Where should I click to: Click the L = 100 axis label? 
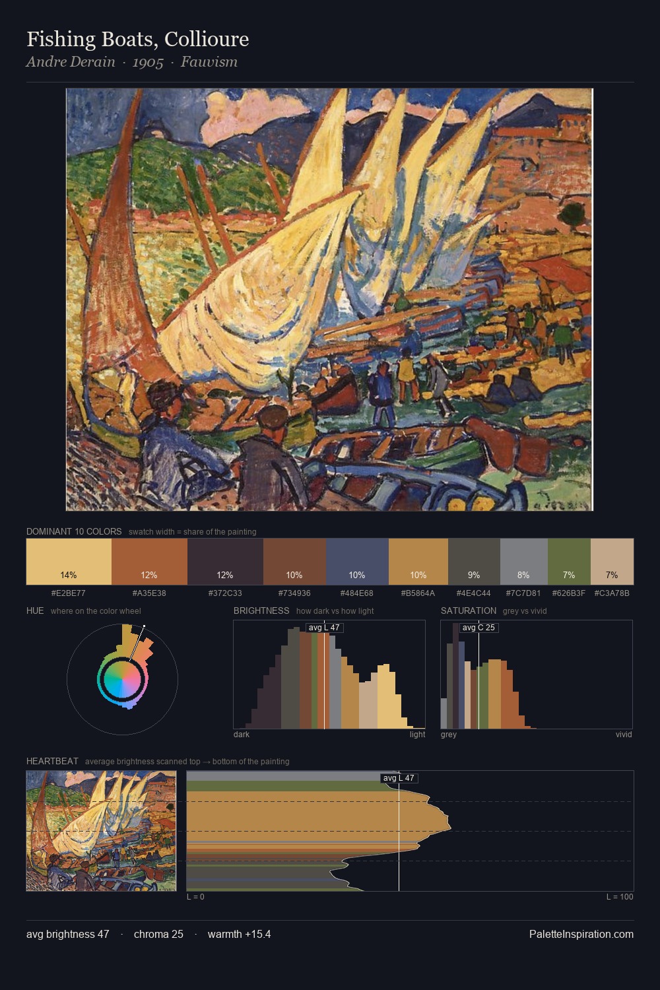tap(620, 897)
